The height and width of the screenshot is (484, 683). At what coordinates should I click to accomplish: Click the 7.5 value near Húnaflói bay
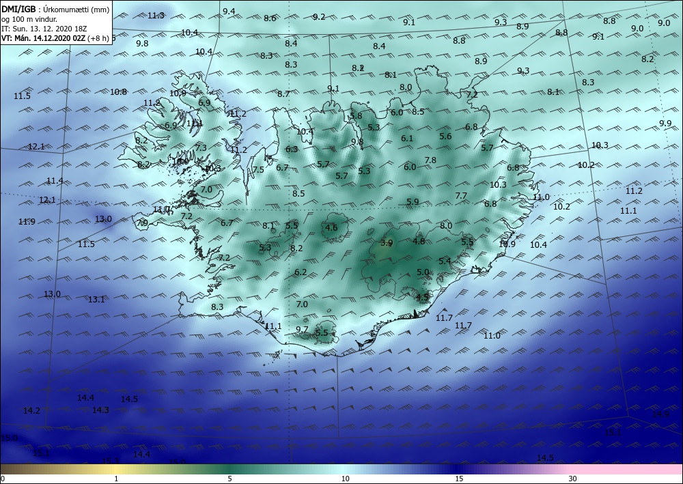point(258,170)
